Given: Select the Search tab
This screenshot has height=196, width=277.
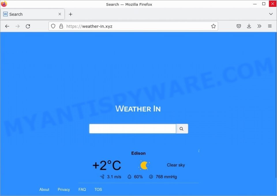Looking at the screenshot, I should click(x=33, y=14).
